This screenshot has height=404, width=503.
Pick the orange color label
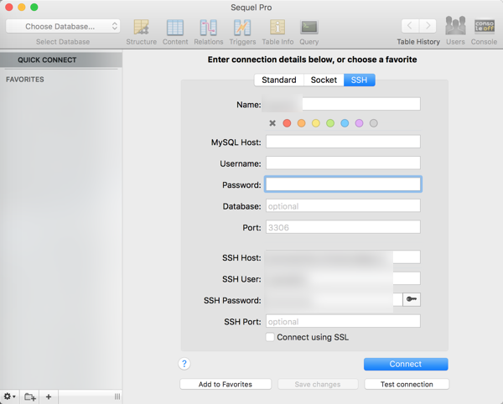click(301, 123)
